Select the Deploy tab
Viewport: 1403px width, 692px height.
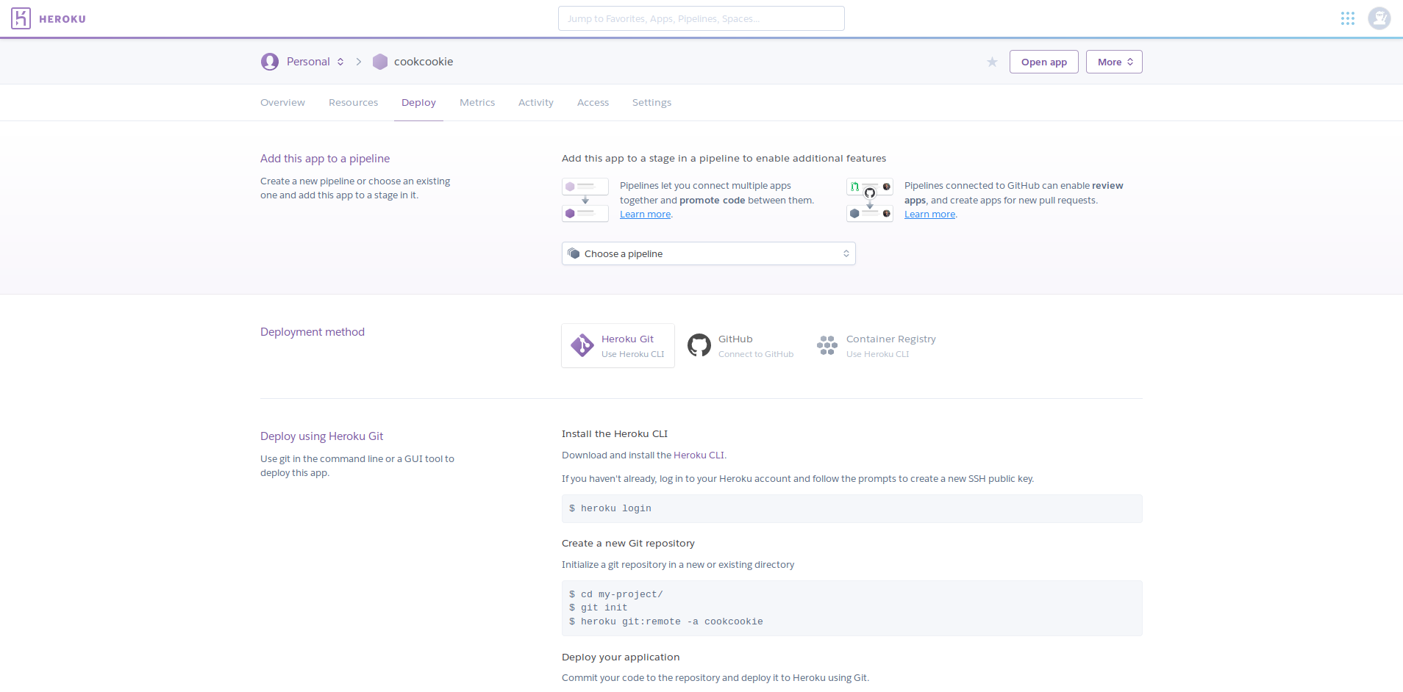tap(418, 103)
